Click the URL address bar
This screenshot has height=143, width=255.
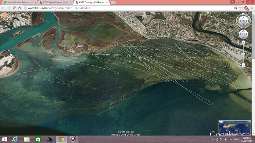(129, 8)
